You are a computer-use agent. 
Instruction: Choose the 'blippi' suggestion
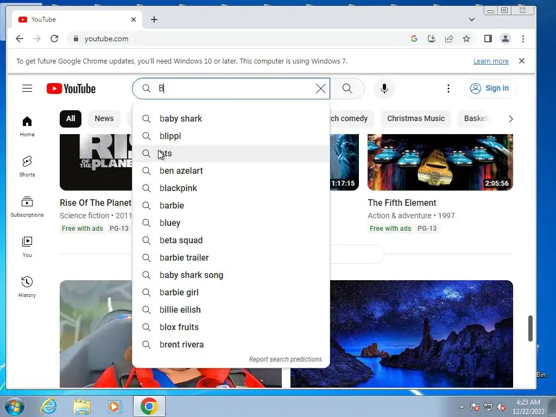[x=231, y=136]
